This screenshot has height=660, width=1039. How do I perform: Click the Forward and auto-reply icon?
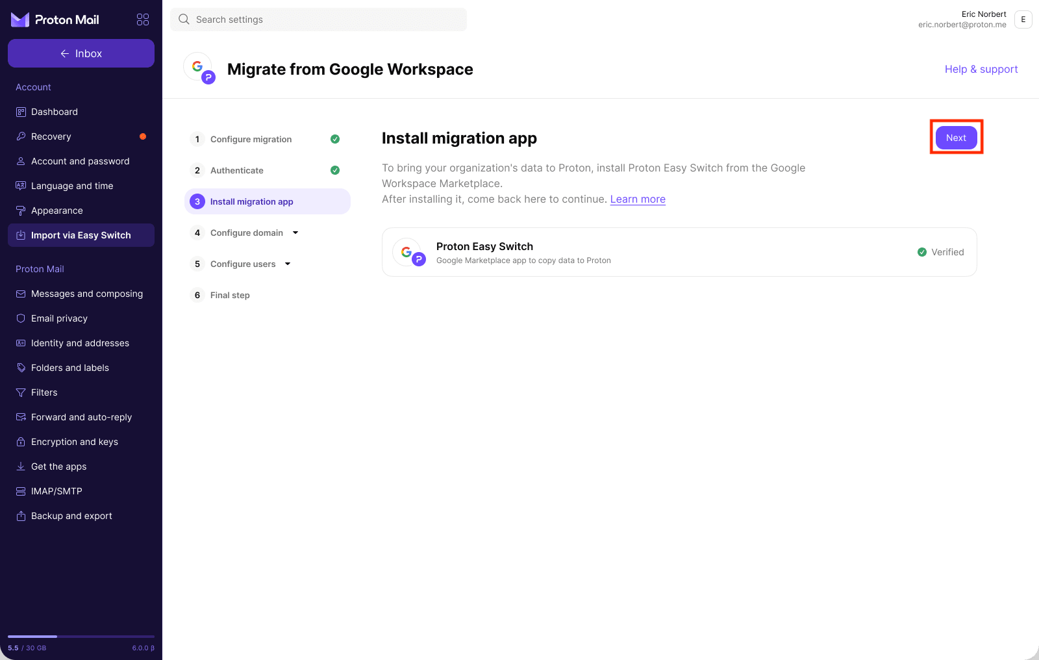(x=21, y=417)
